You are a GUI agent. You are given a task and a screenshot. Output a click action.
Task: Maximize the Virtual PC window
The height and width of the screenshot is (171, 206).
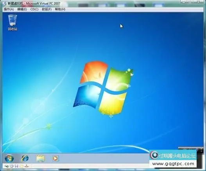click(190, 2)
